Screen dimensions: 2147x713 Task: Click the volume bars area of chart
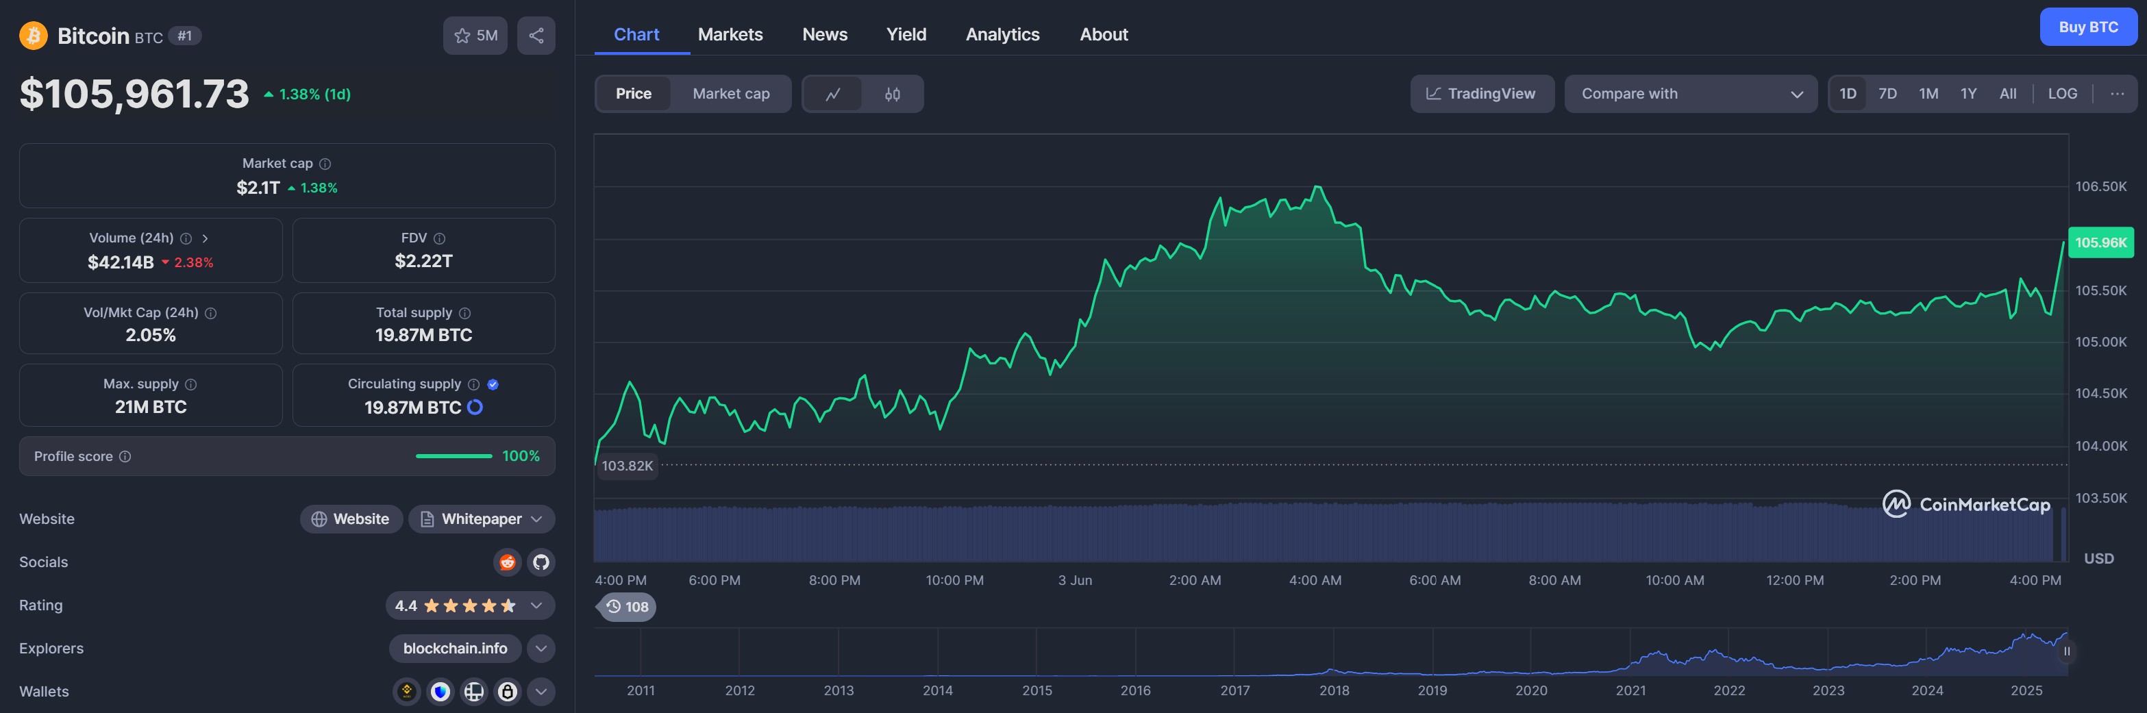(x=1330, y=532)
